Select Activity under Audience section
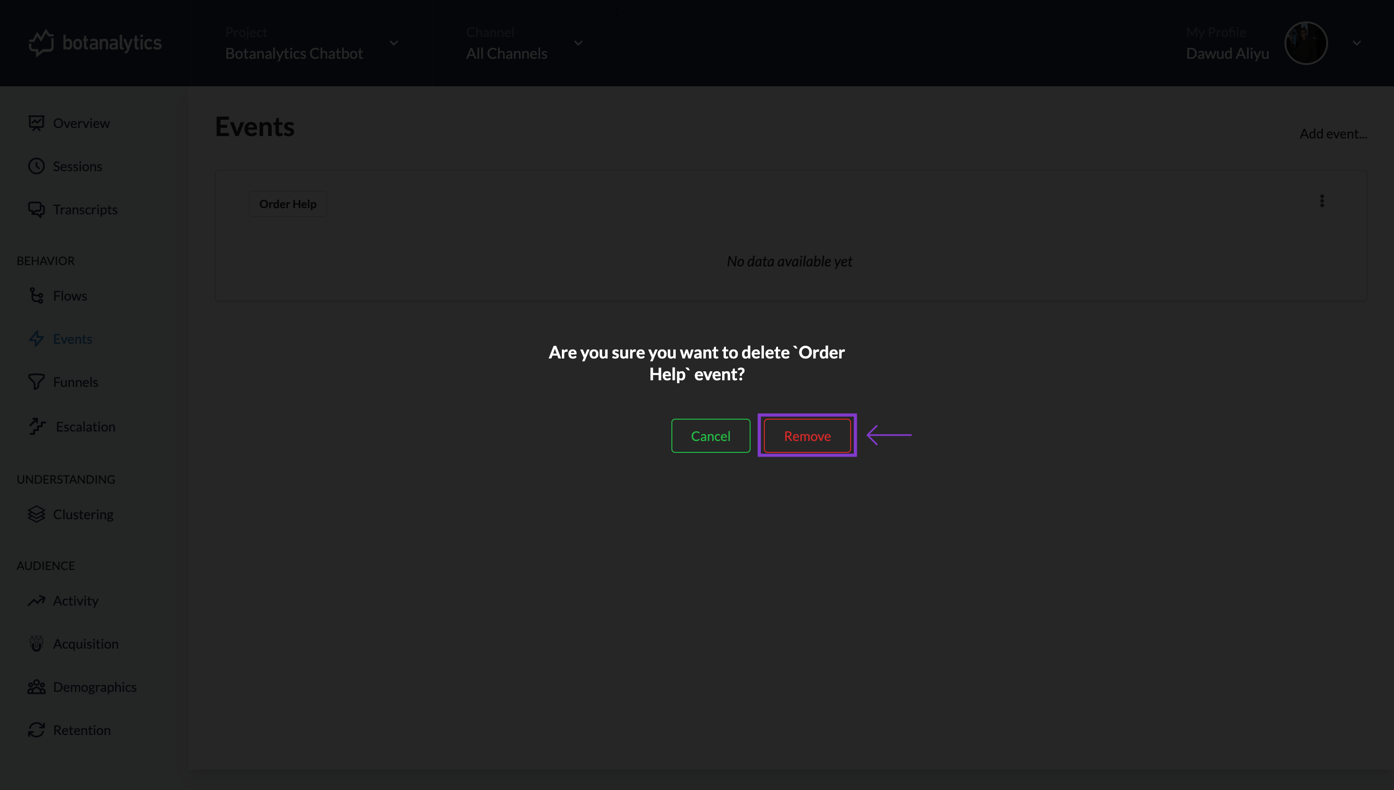Screen dimensions: 1394x790 click(x=75, y=600)
